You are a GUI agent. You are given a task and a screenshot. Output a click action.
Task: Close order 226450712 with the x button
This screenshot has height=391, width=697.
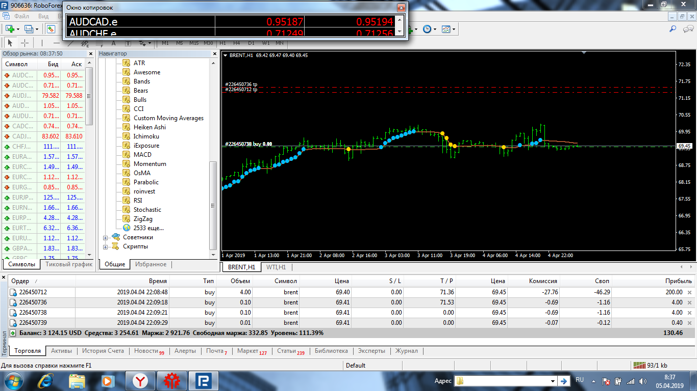coord(690,292)
